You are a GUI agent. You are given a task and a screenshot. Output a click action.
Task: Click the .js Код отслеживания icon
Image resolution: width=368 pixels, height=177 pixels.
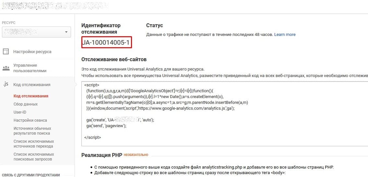click(x=6, y=84)
